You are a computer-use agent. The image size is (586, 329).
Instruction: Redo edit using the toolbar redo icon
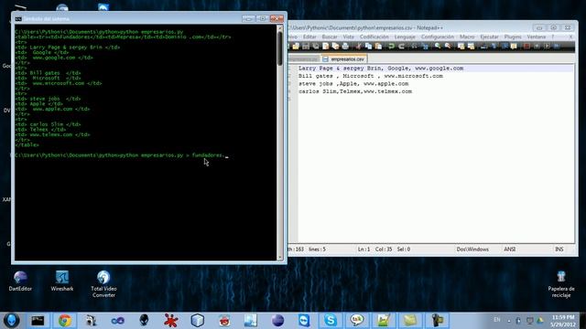pyautogui.click(x=401, y=47)
